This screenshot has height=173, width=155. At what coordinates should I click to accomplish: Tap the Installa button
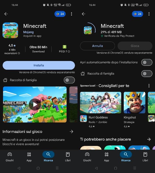click(39, 65)
